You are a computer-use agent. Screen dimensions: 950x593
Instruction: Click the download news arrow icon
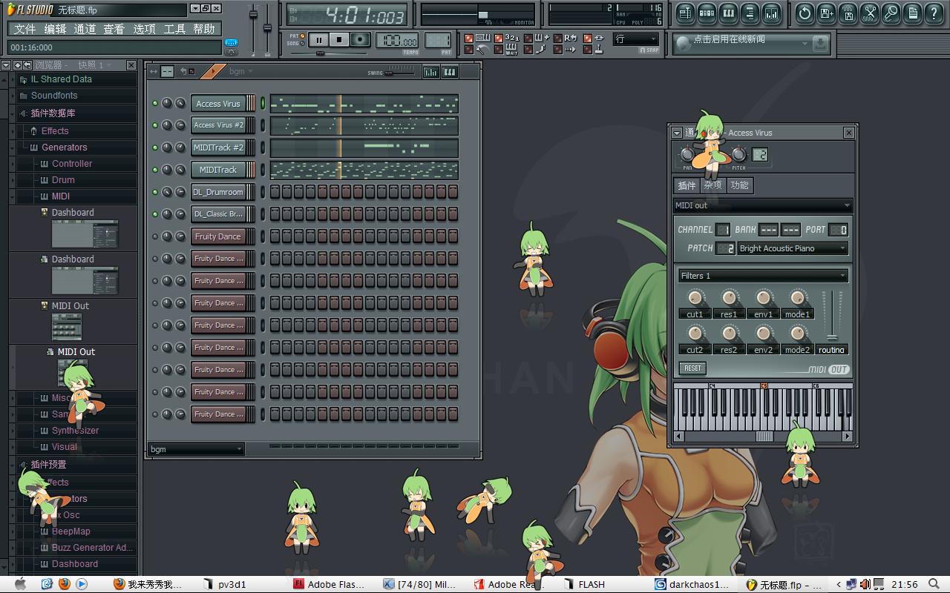(x=820, y=44)
